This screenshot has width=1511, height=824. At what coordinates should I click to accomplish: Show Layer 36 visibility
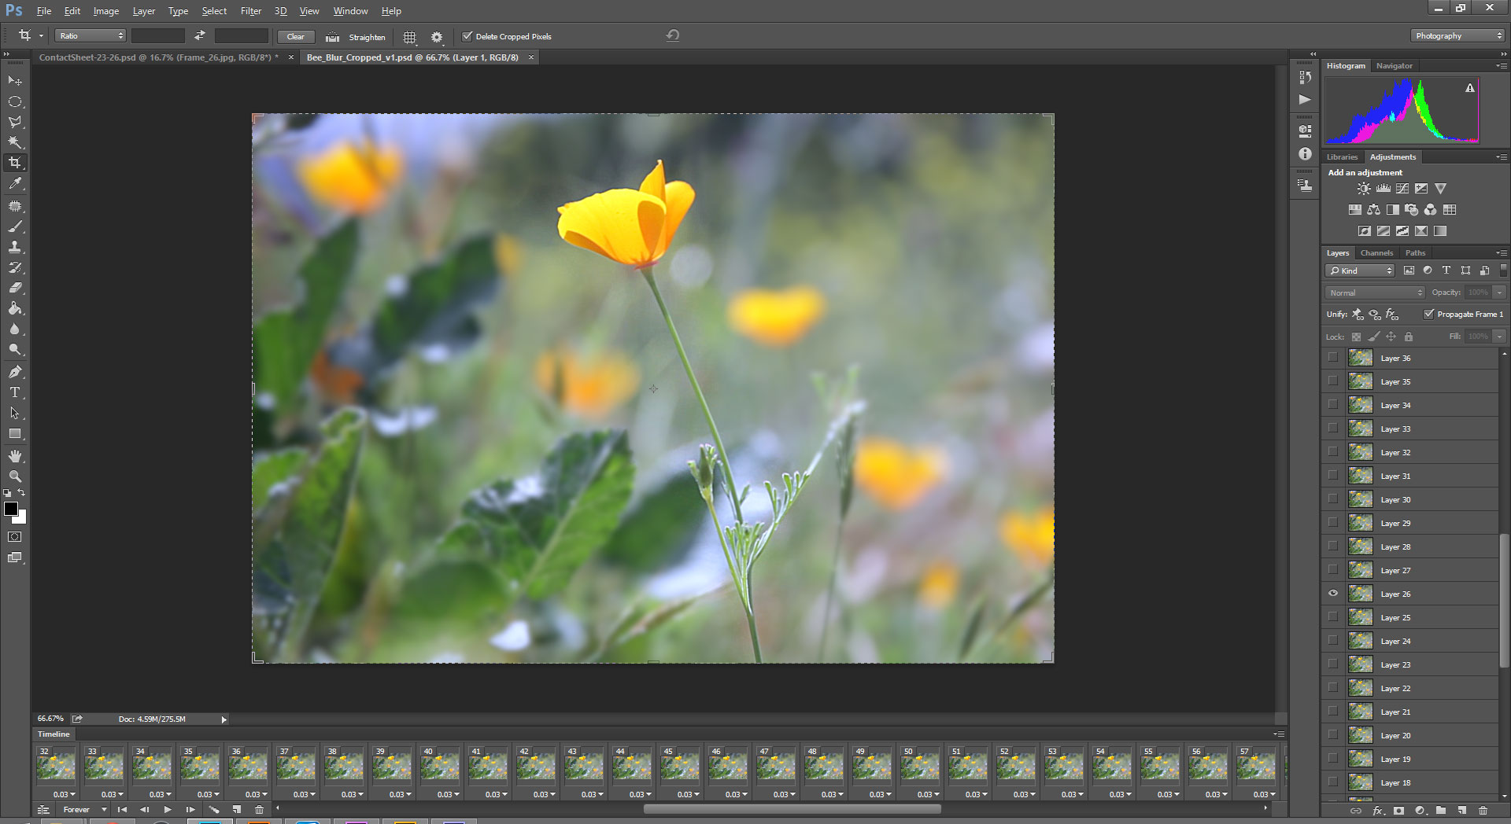[x=1333, y=358]
